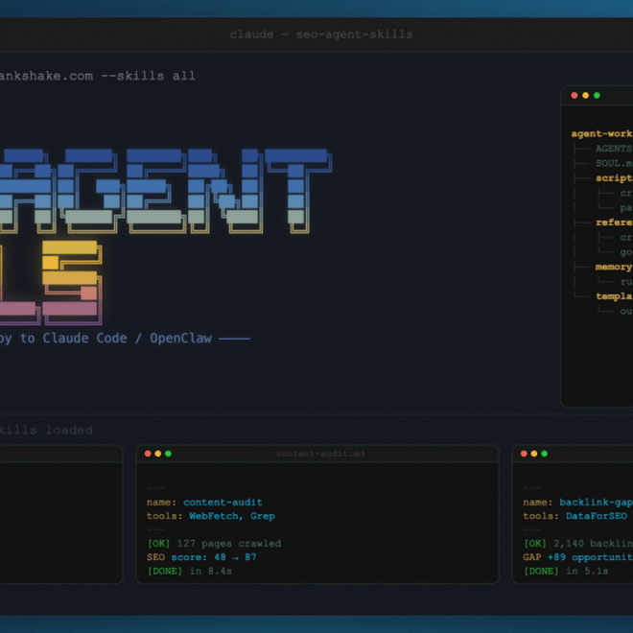Click the 'Claude Code / OpenClaw' tagline text
This screenshot has height=633, width=633.
click(x=128, y=339)
